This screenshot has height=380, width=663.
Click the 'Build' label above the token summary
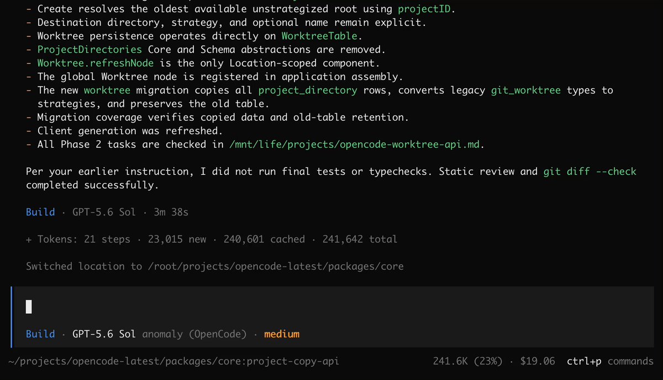click(40, 212)
